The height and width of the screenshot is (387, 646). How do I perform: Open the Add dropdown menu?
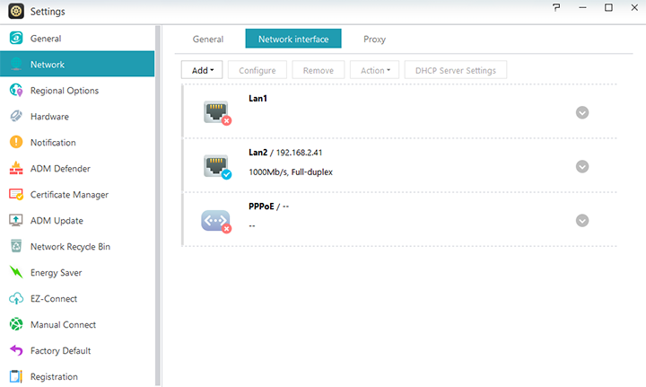[202, 70]
